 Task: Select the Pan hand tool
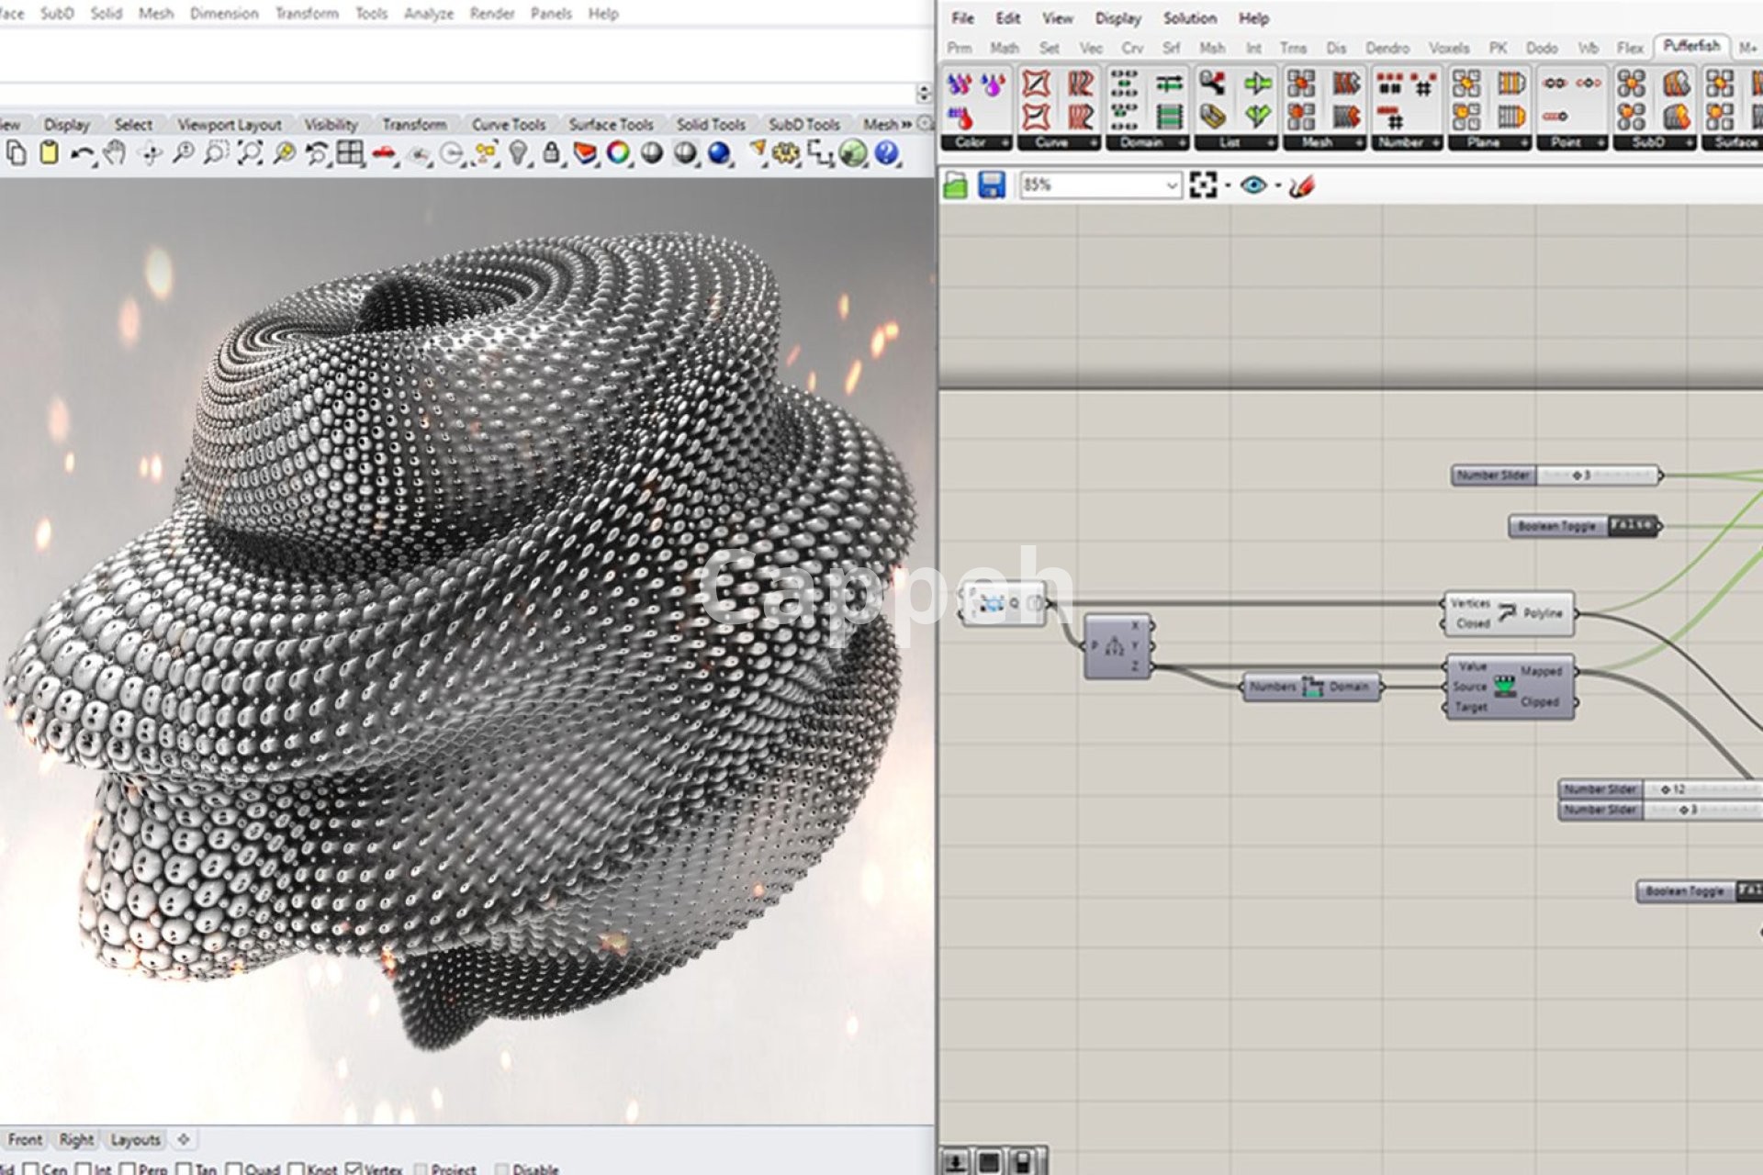[115, 154]
